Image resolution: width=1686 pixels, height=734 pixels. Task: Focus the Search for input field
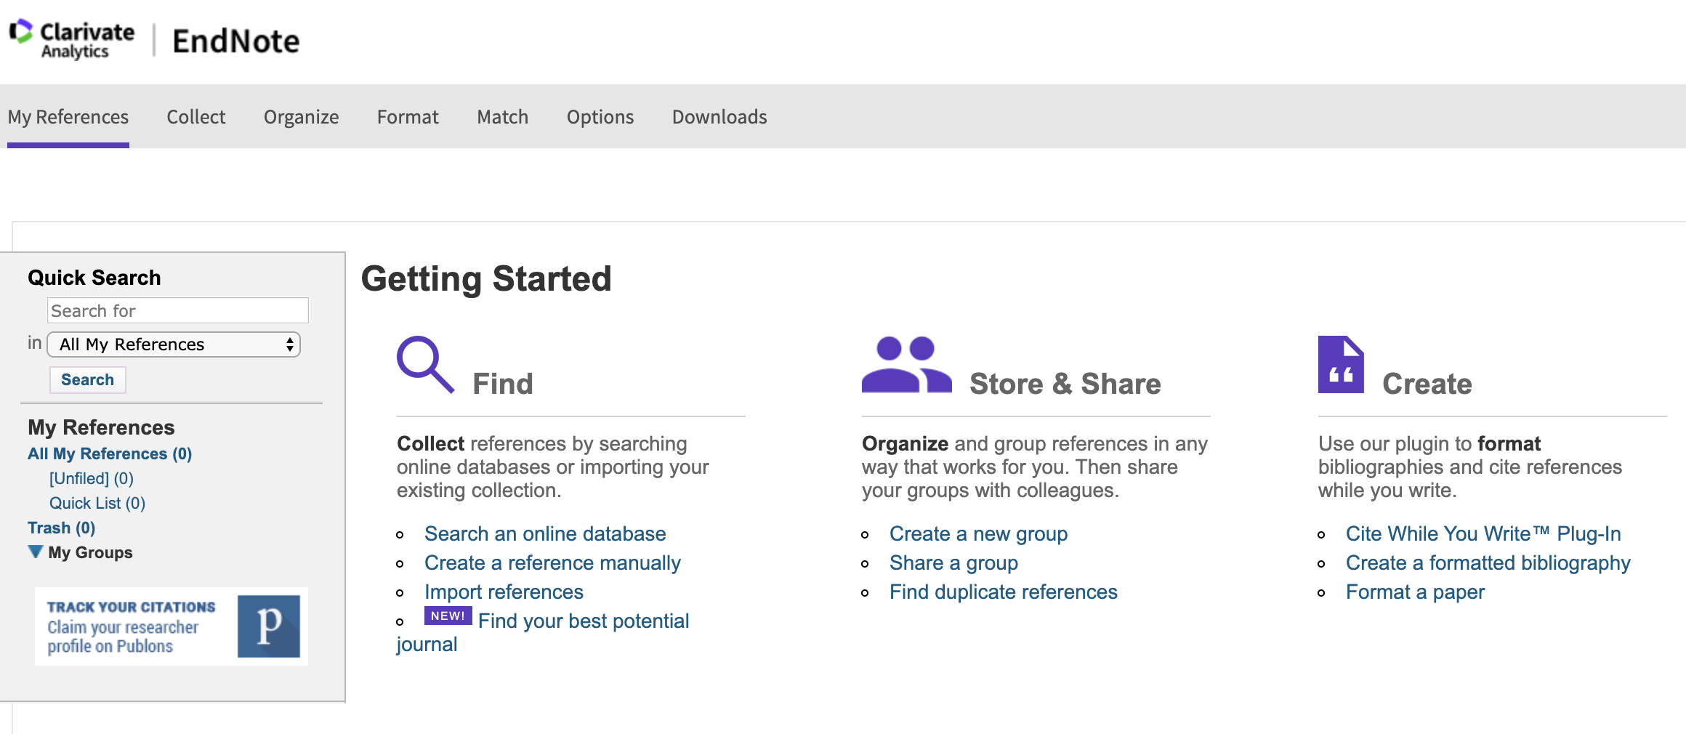point(178,310)
